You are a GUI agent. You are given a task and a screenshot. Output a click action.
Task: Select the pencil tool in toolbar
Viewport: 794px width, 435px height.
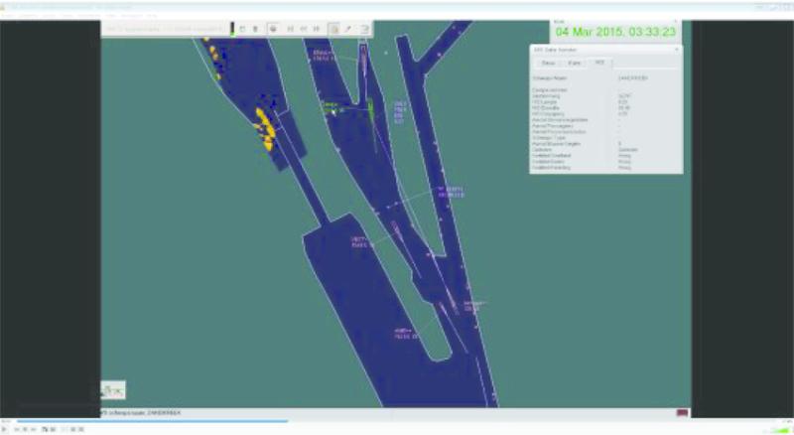[348, 29]
